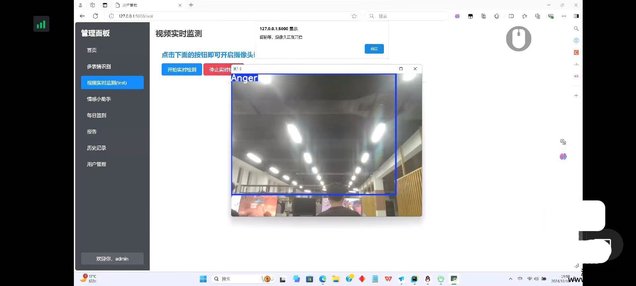
Task: Open the favorites list icon in toolbar
Action: [524, 16]
